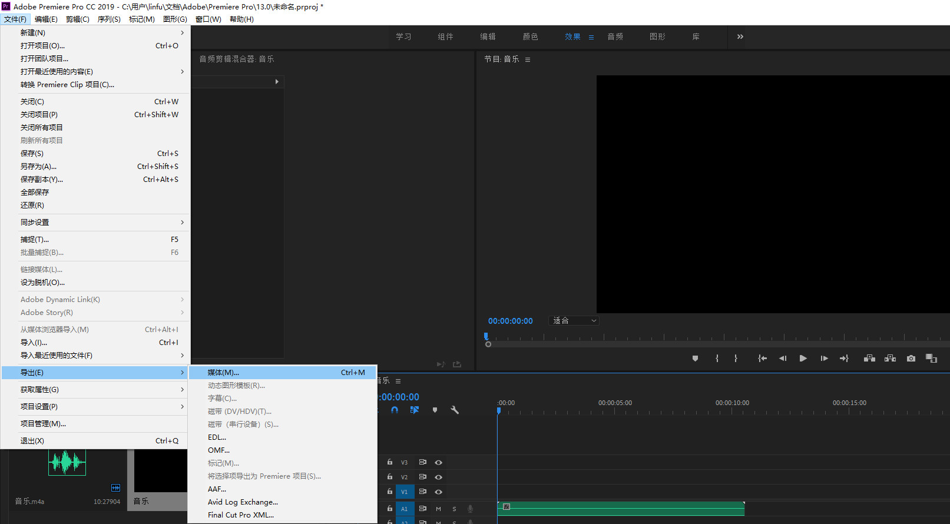Viewport: 950px width, 524px height.
Task: Select Final Cut Pro XML export
Action: [x=283, y=515]
